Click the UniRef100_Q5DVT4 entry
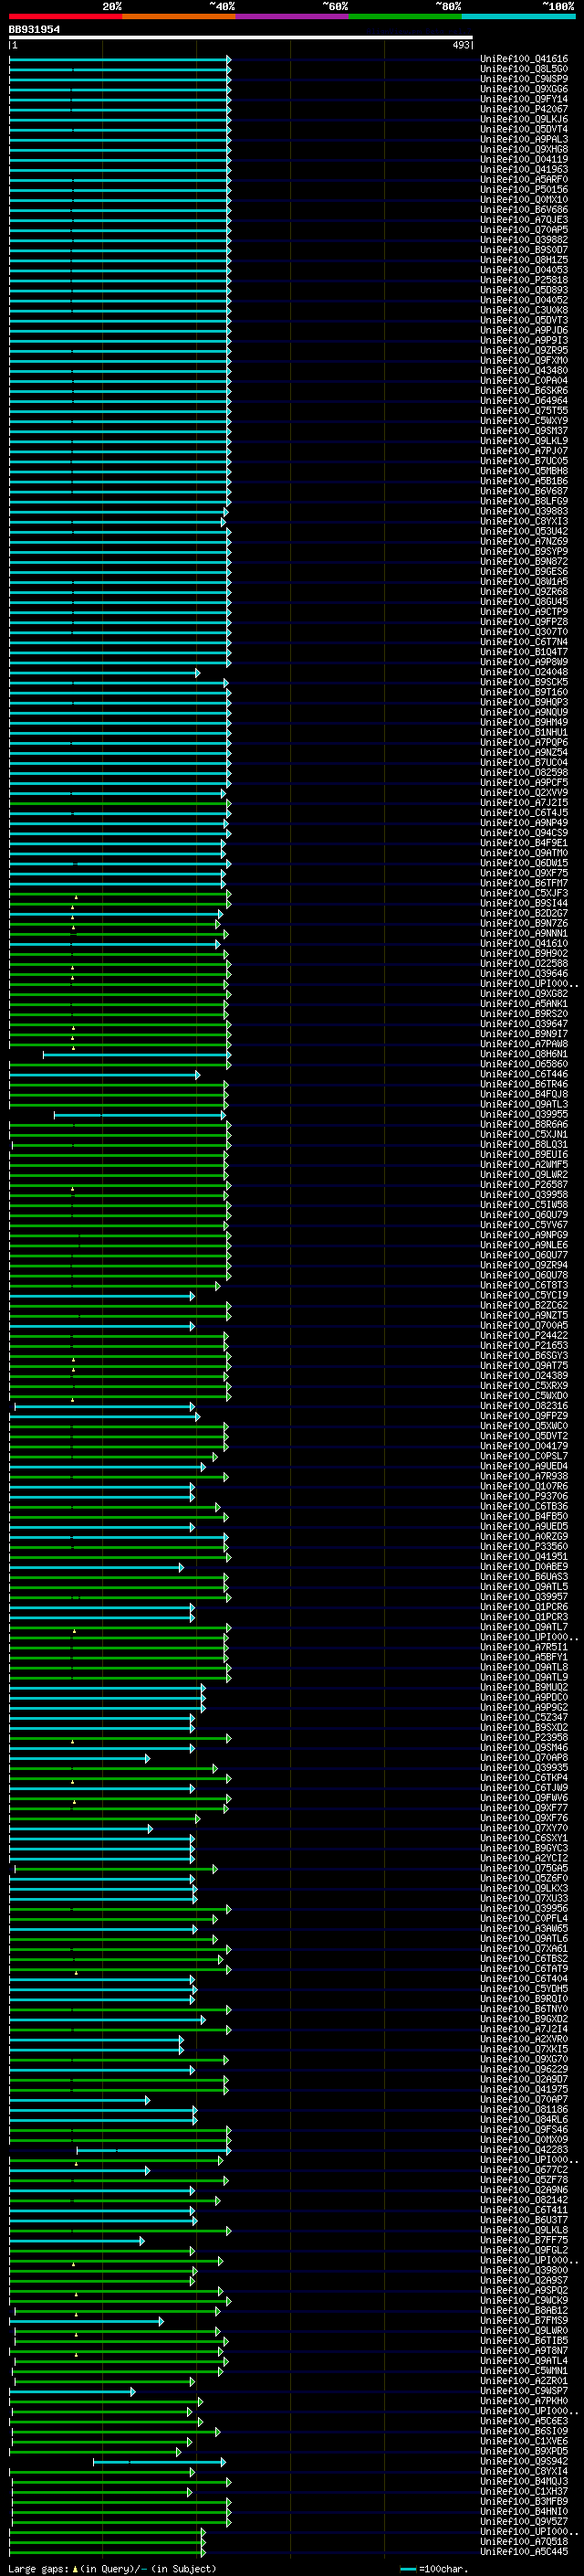The width and height of the screenshot is (584, 2576). pos(524,129)
